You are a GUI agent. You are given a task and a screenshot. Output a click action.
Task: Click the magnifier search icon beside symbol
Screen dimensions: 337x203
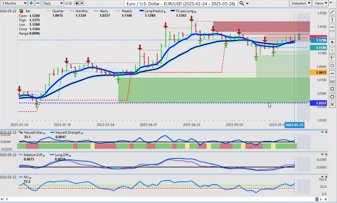pyautogui.click(x=242, y=3)
